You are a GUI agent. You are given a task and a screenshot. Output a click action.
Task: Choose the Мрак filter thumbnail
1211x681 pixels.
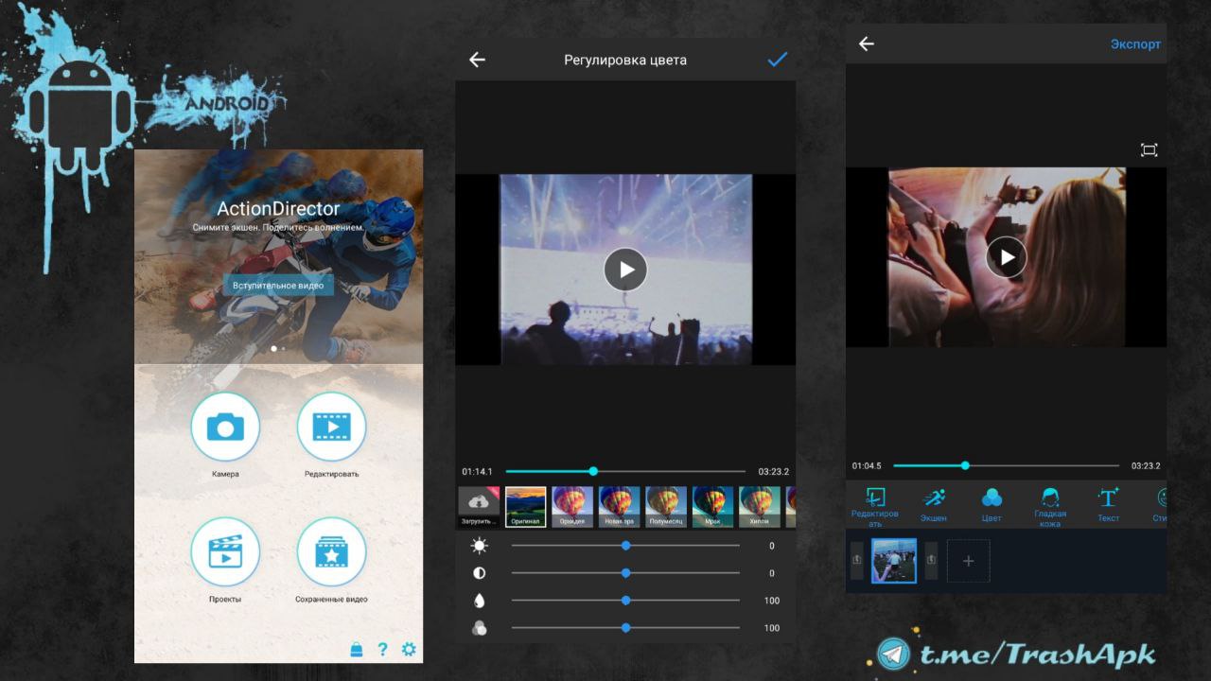tap(713, 507)
